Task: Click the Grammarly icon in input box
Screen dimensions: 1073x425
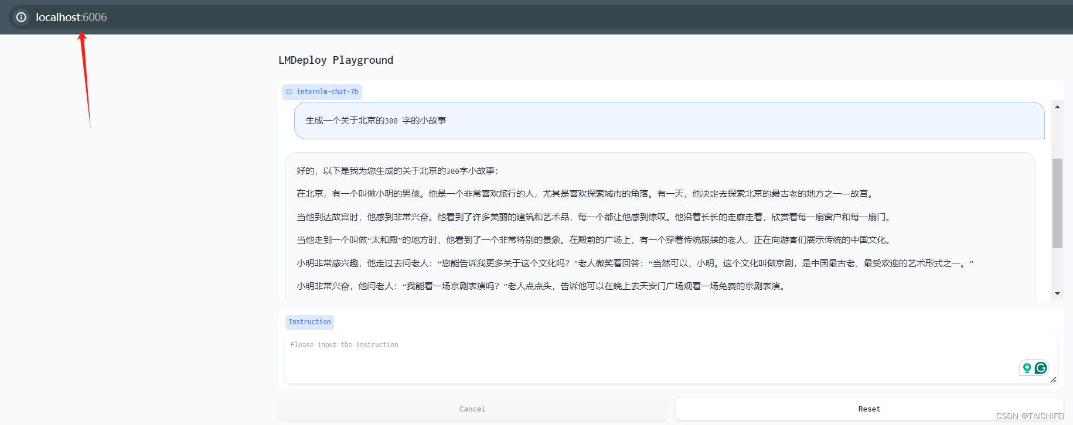Action: tap(1041, 368)
